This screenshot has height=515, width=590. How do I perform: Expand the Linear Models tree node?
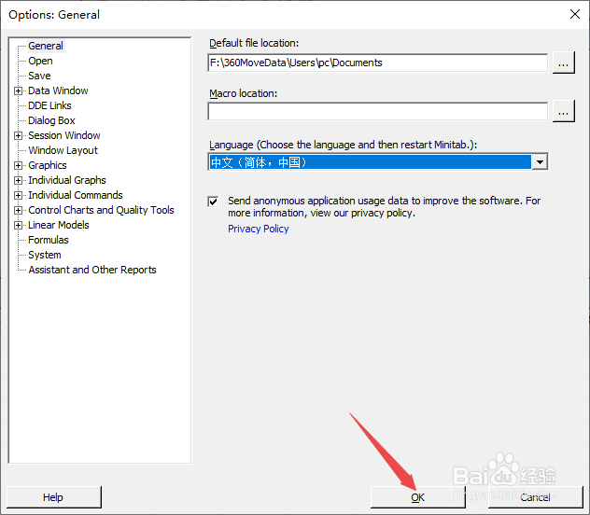tap(18, 225)
